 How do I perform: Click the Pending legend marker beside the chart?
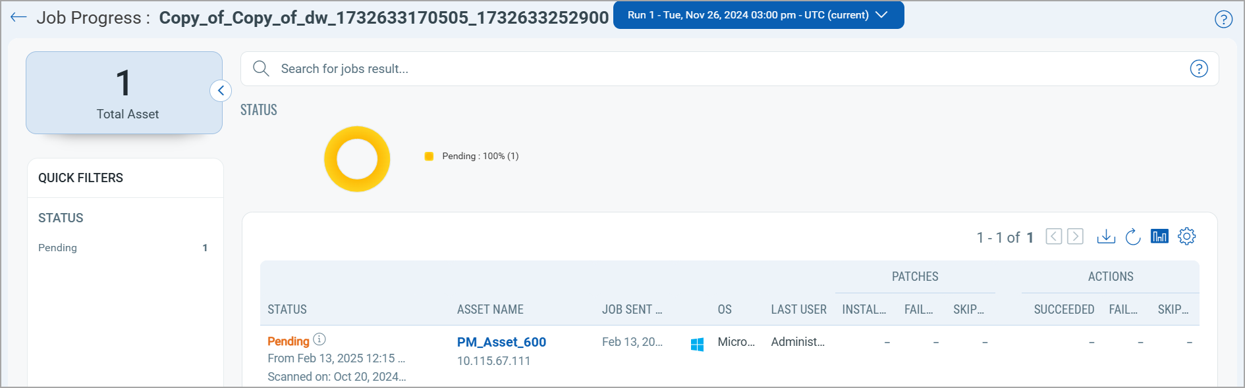point(429,156)
